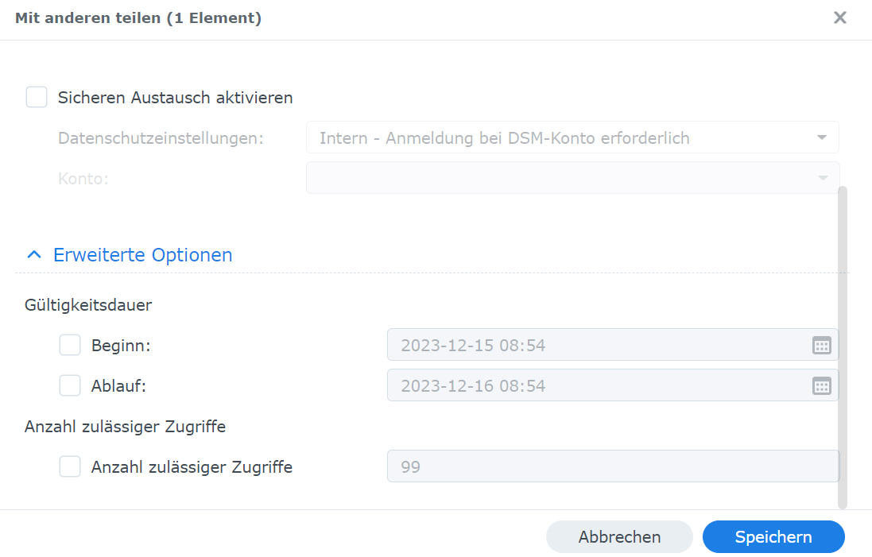Image resolution: width=872 pixels, height=557 pixels.
Task: Open the Konto dropdown field
Action: pyautogui.click(x=556, y=178)
